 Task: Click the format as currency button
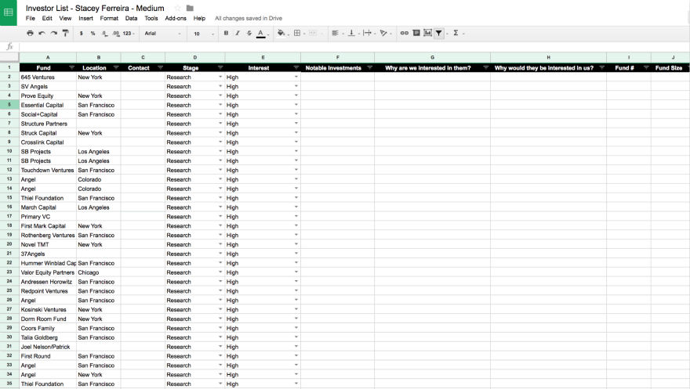click(x=82, y=34)
